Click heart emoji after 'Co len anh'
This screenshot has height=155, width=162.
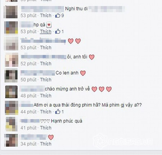[x=83, y=73]
